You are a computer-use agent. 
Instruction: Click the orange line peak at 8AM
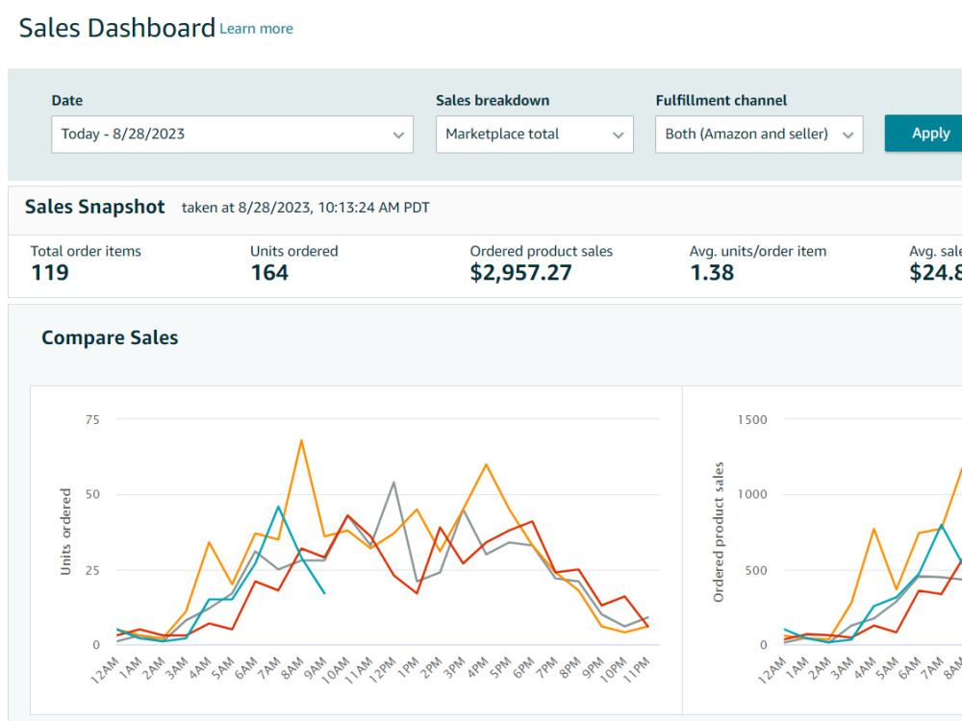(x=301, y=440)
